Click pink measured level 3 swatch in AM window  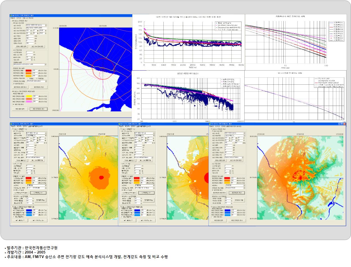(x=29, y=102)
